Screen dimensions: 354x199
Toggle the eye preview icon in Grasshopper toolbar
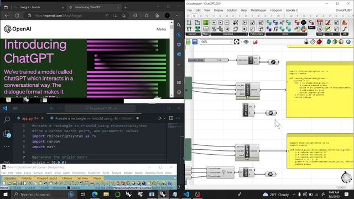(246, 42)
